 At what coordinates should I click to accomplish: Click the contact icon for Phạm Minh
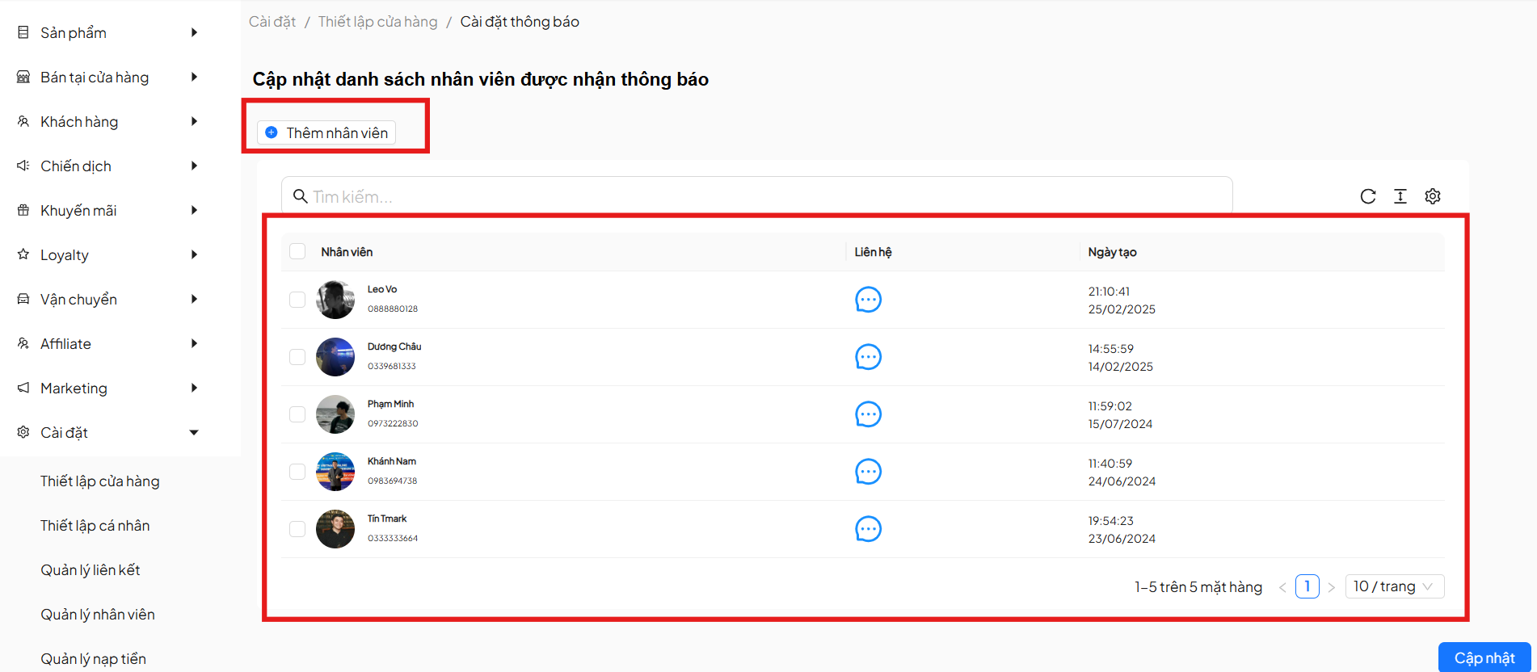click(x=868, y=414)
